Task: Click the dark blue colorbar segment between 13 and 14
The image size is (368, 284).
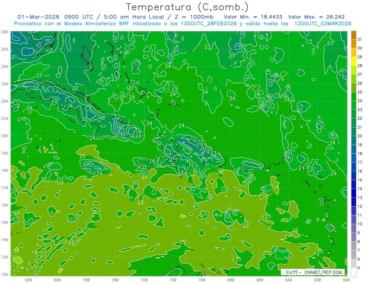Action: click(354, 193)
